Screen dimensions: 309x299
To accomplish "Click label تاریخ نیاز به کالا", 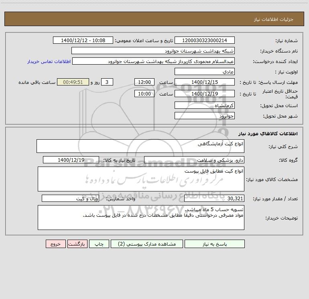I will (120, 160).
